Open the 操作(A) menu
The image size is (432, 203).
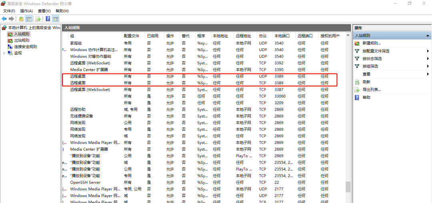click(x=26, y=11)
